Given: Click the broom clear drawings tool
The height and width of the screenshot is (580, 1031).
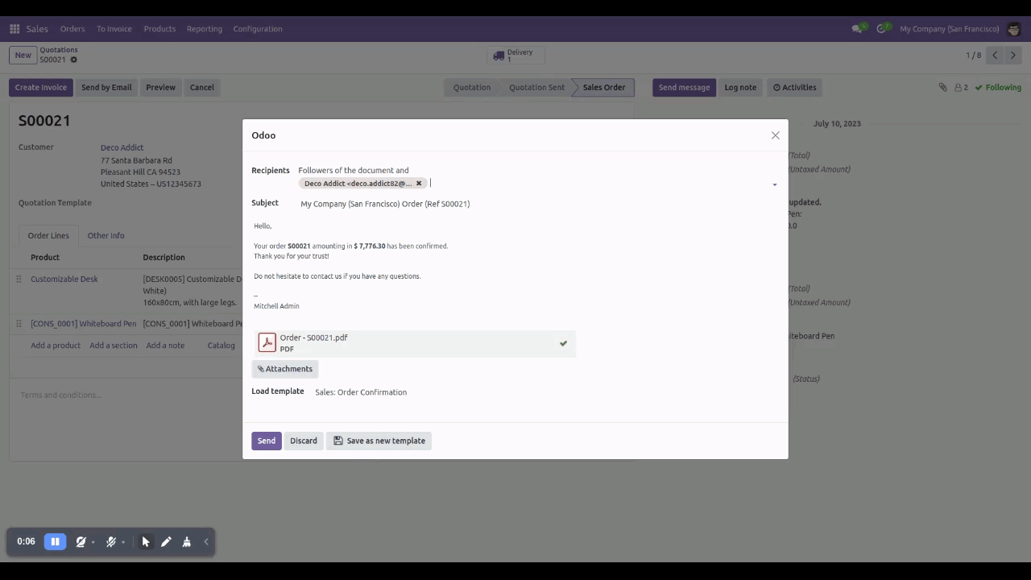Looking at the screenshot, I should click(x=186, y=542).
